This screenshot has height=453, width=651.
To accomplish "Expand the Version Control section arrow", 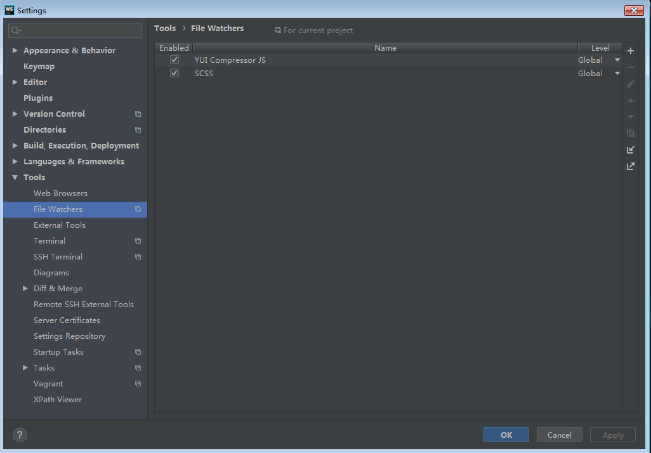I will (x=15, y=114).
